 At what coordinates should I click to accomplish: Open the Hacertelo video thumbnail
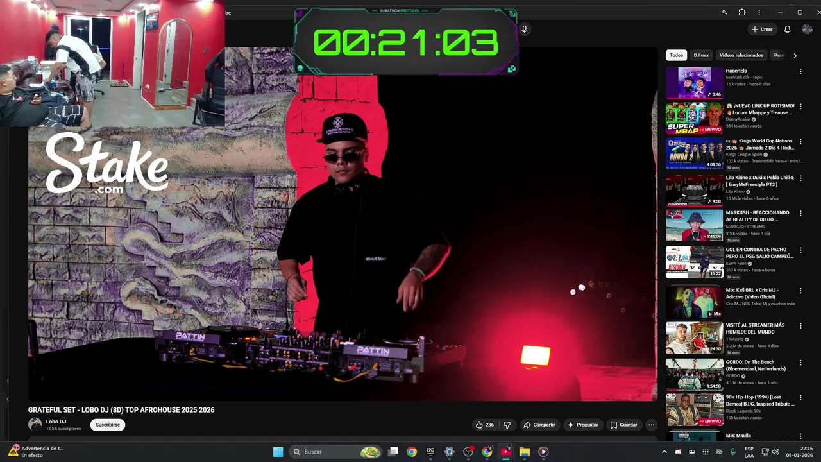(x=694, y=83)
